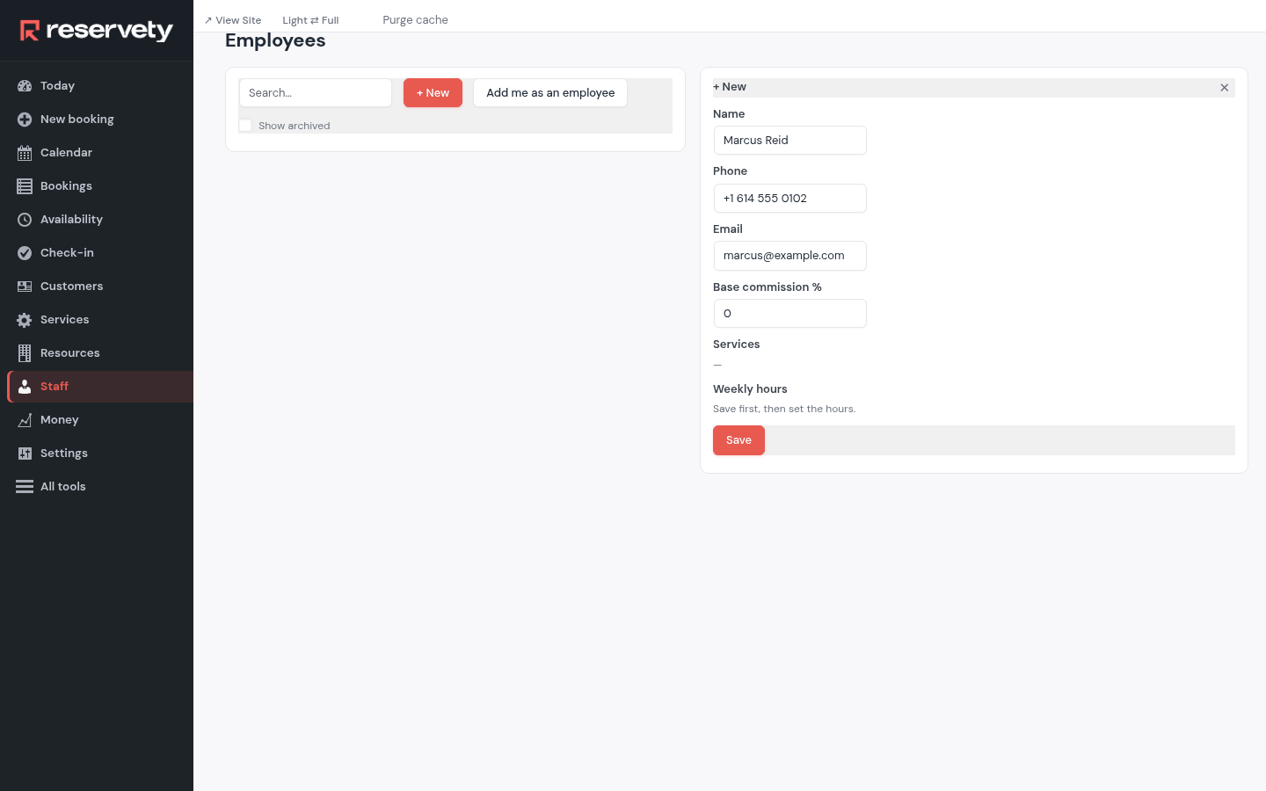
Task: Switch Light/Full mode link
Action: pos(310,20)
